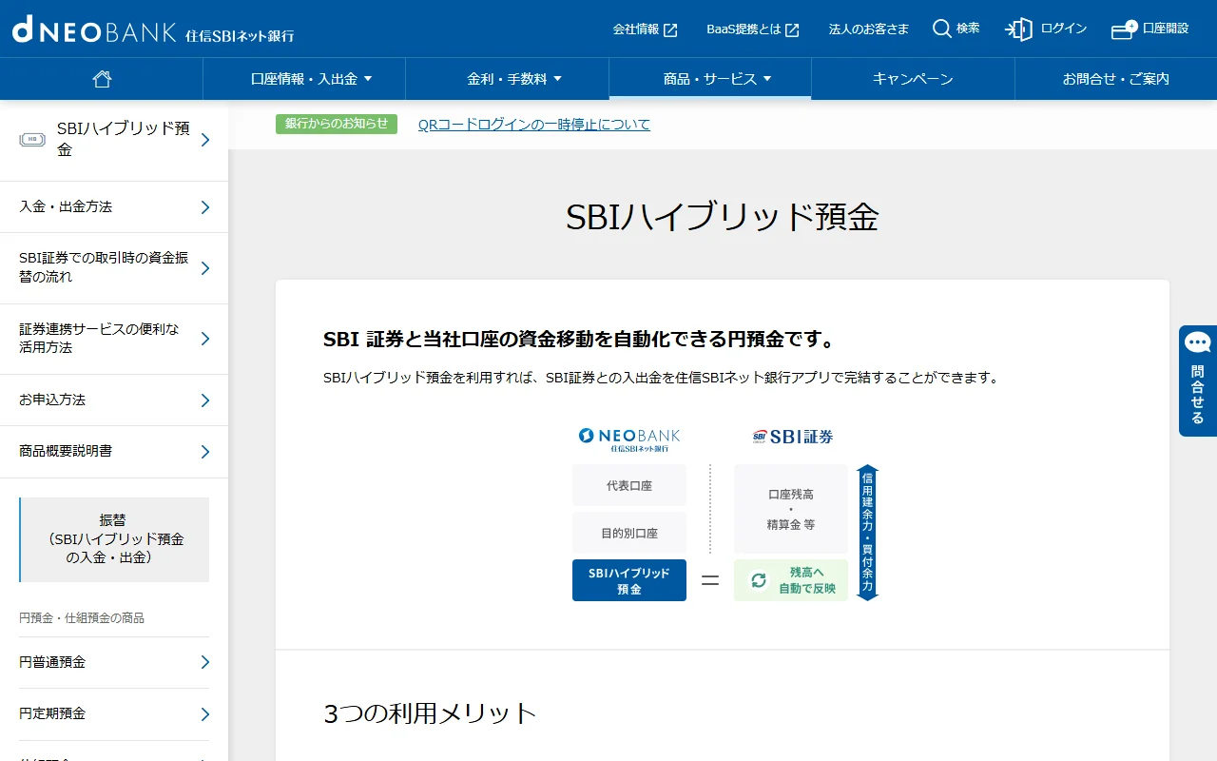This screenshot has width=1217, height=761.
Task: Click the login door icon
Action: click(1018, 29)
